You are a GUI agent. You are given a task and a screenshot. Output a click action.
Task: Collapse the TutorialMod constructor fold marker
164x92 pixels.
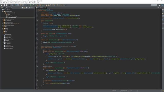coord(38,20)
